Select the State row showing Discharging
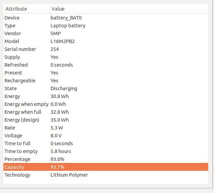Screen dimensions: 214x193 tap(106, 88)
